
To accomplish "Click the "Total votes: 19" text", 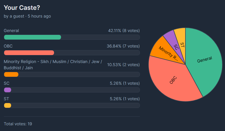I will coord(18,124).
